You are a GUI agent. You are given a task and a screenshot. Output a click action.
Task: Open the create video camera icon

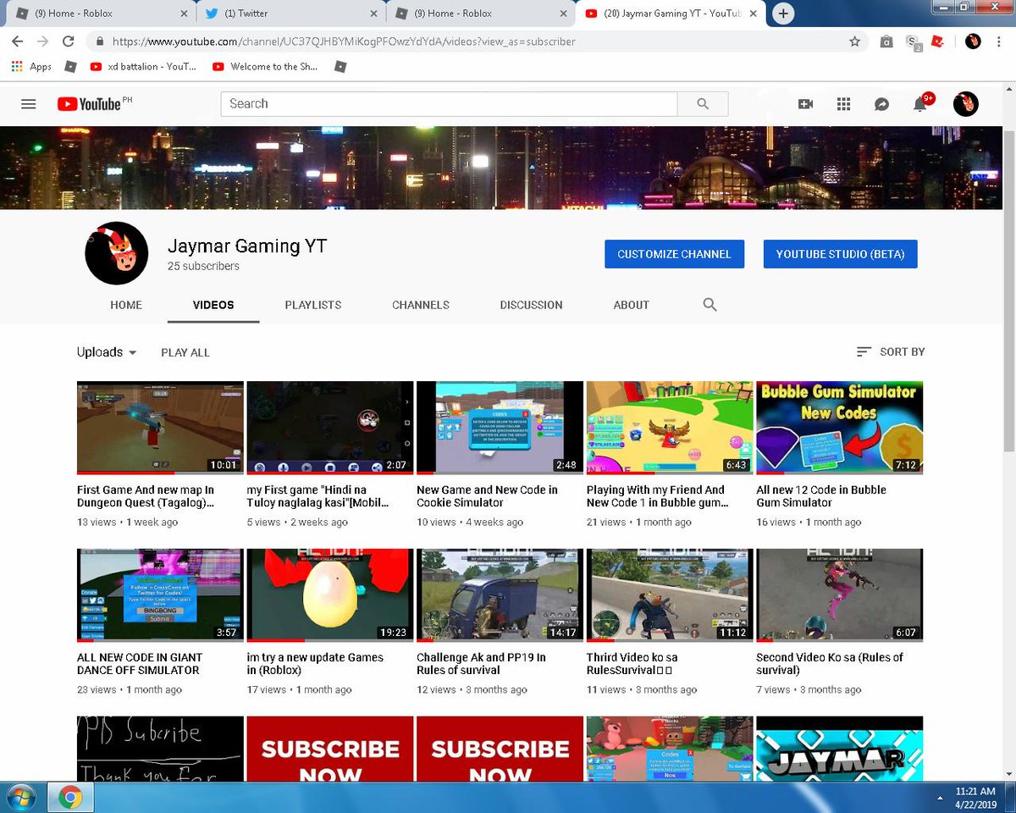click(805, 103)
